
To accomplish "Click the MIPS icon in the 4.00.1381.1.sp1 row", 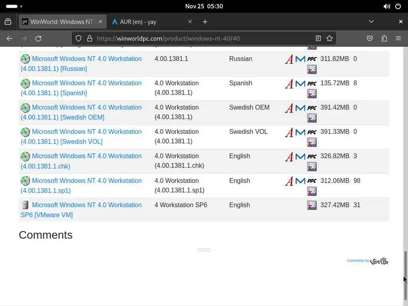I will tap(300, 181).
